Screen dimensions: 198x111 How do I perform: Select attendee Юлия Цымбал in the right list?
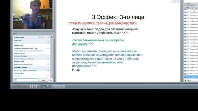[191, 74]
